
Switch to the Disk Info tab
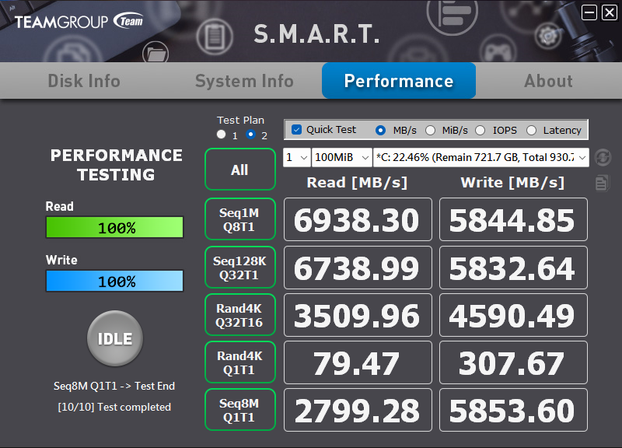pyautogui.click(x=84, y=81)
